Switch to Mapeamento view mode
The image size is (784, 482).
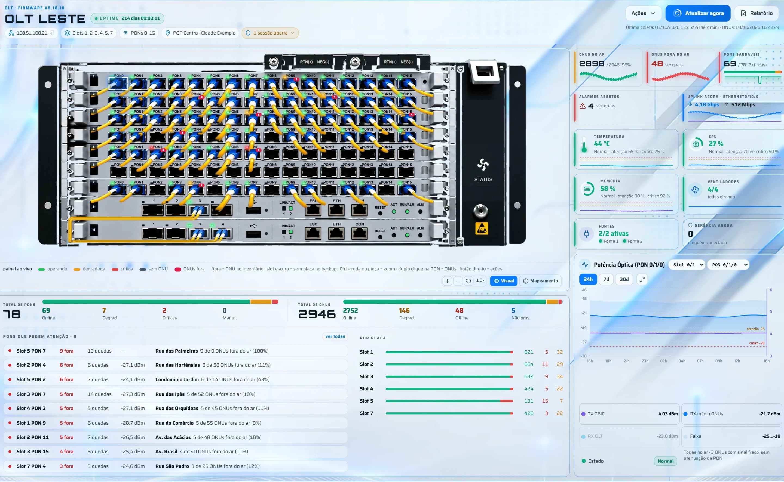(540, 281)
